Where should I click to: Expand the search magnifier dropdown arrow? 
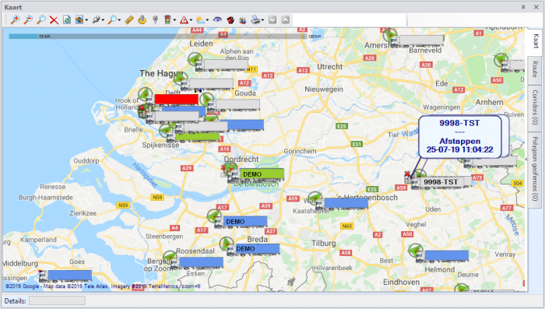point(119,20)
